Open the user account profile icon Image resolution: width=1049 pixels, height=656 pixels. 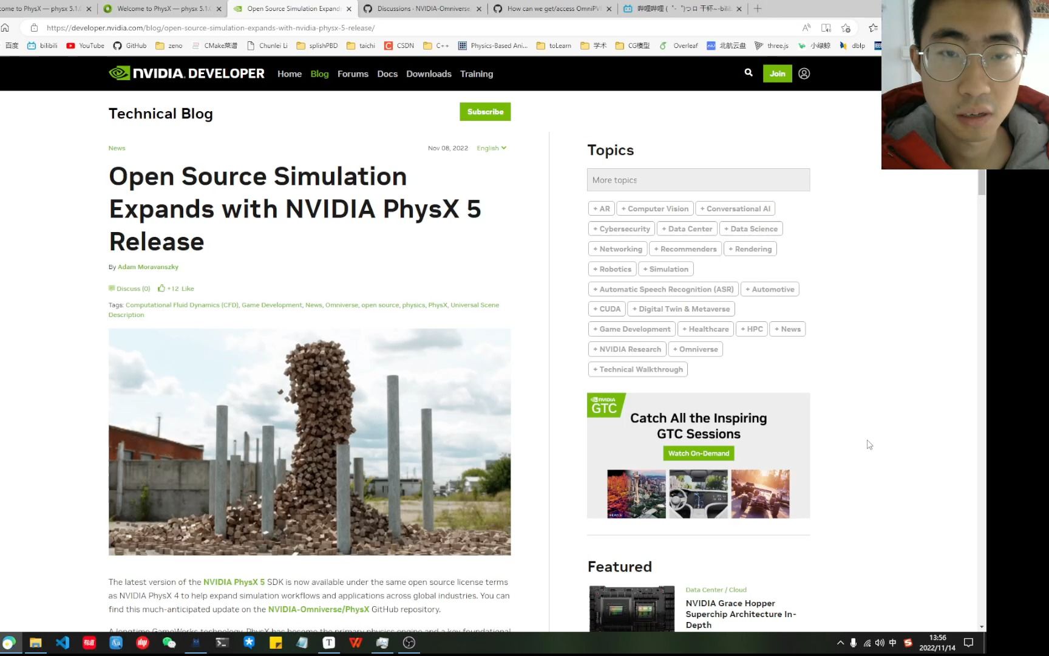804,73
